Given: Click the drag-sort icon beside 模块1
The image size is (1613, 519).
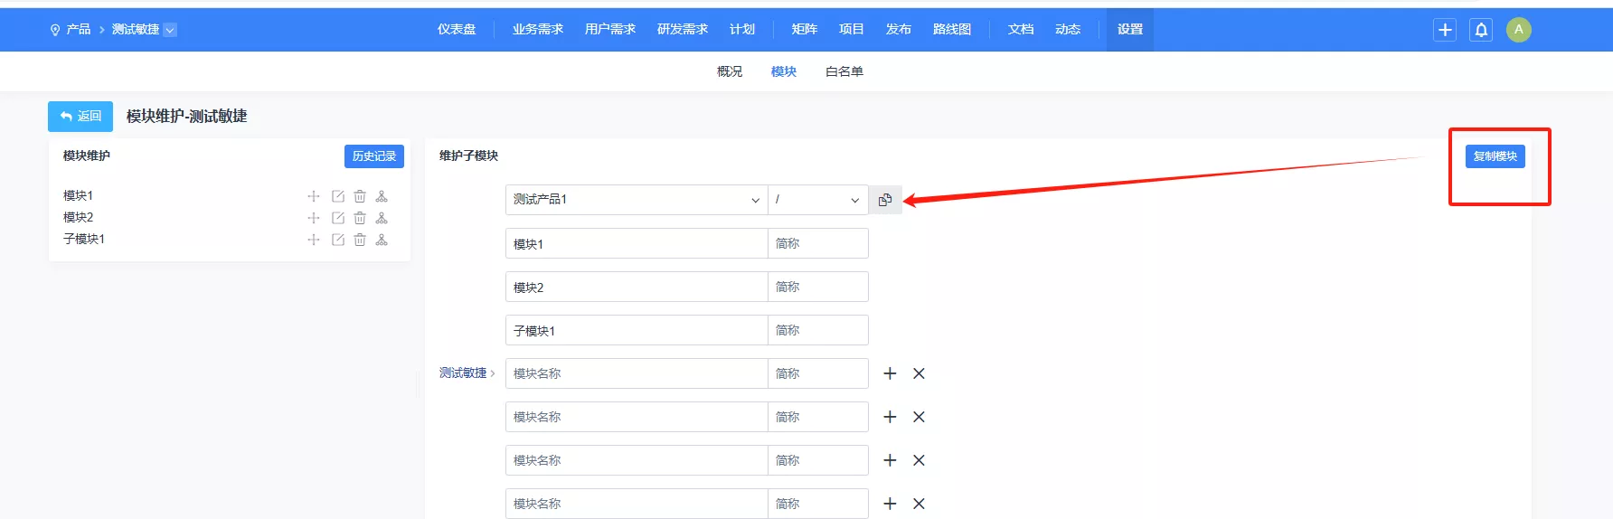Looking at the screenshot, I should click(314, 196).
